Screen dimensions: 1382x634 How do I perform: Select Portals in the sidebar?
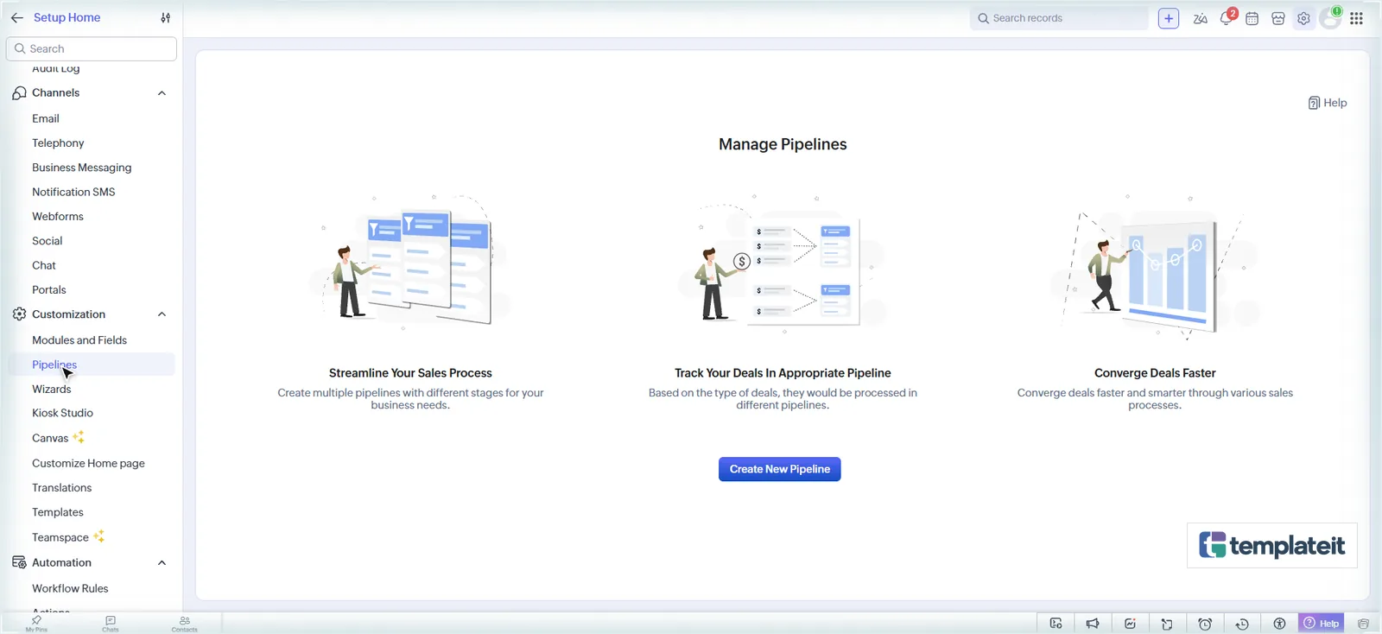click(x=49, y=290)
